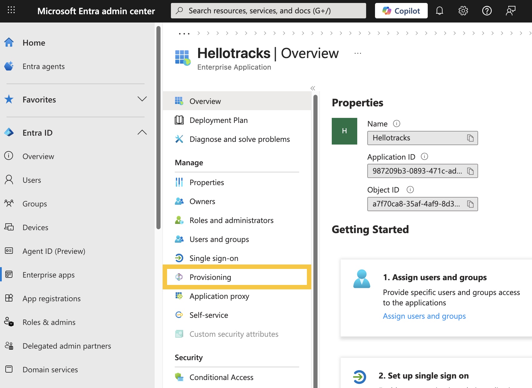532x388 pixels.
Task: Copy the Object ID to clipboard
Action: [x=470, y=204]
